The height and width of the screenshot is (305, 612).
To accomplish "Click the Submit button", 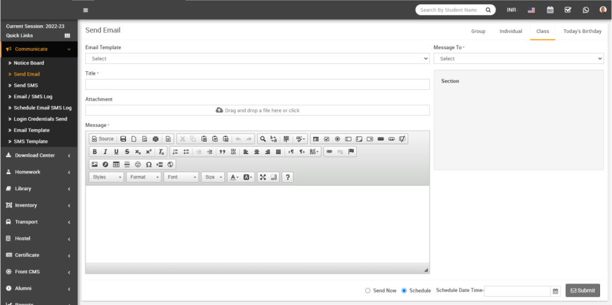I will click(582, 291).
